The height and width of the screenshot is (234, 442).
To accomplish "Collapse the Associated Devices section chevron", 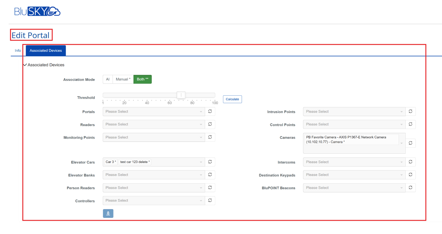I will tap(25, 65).
